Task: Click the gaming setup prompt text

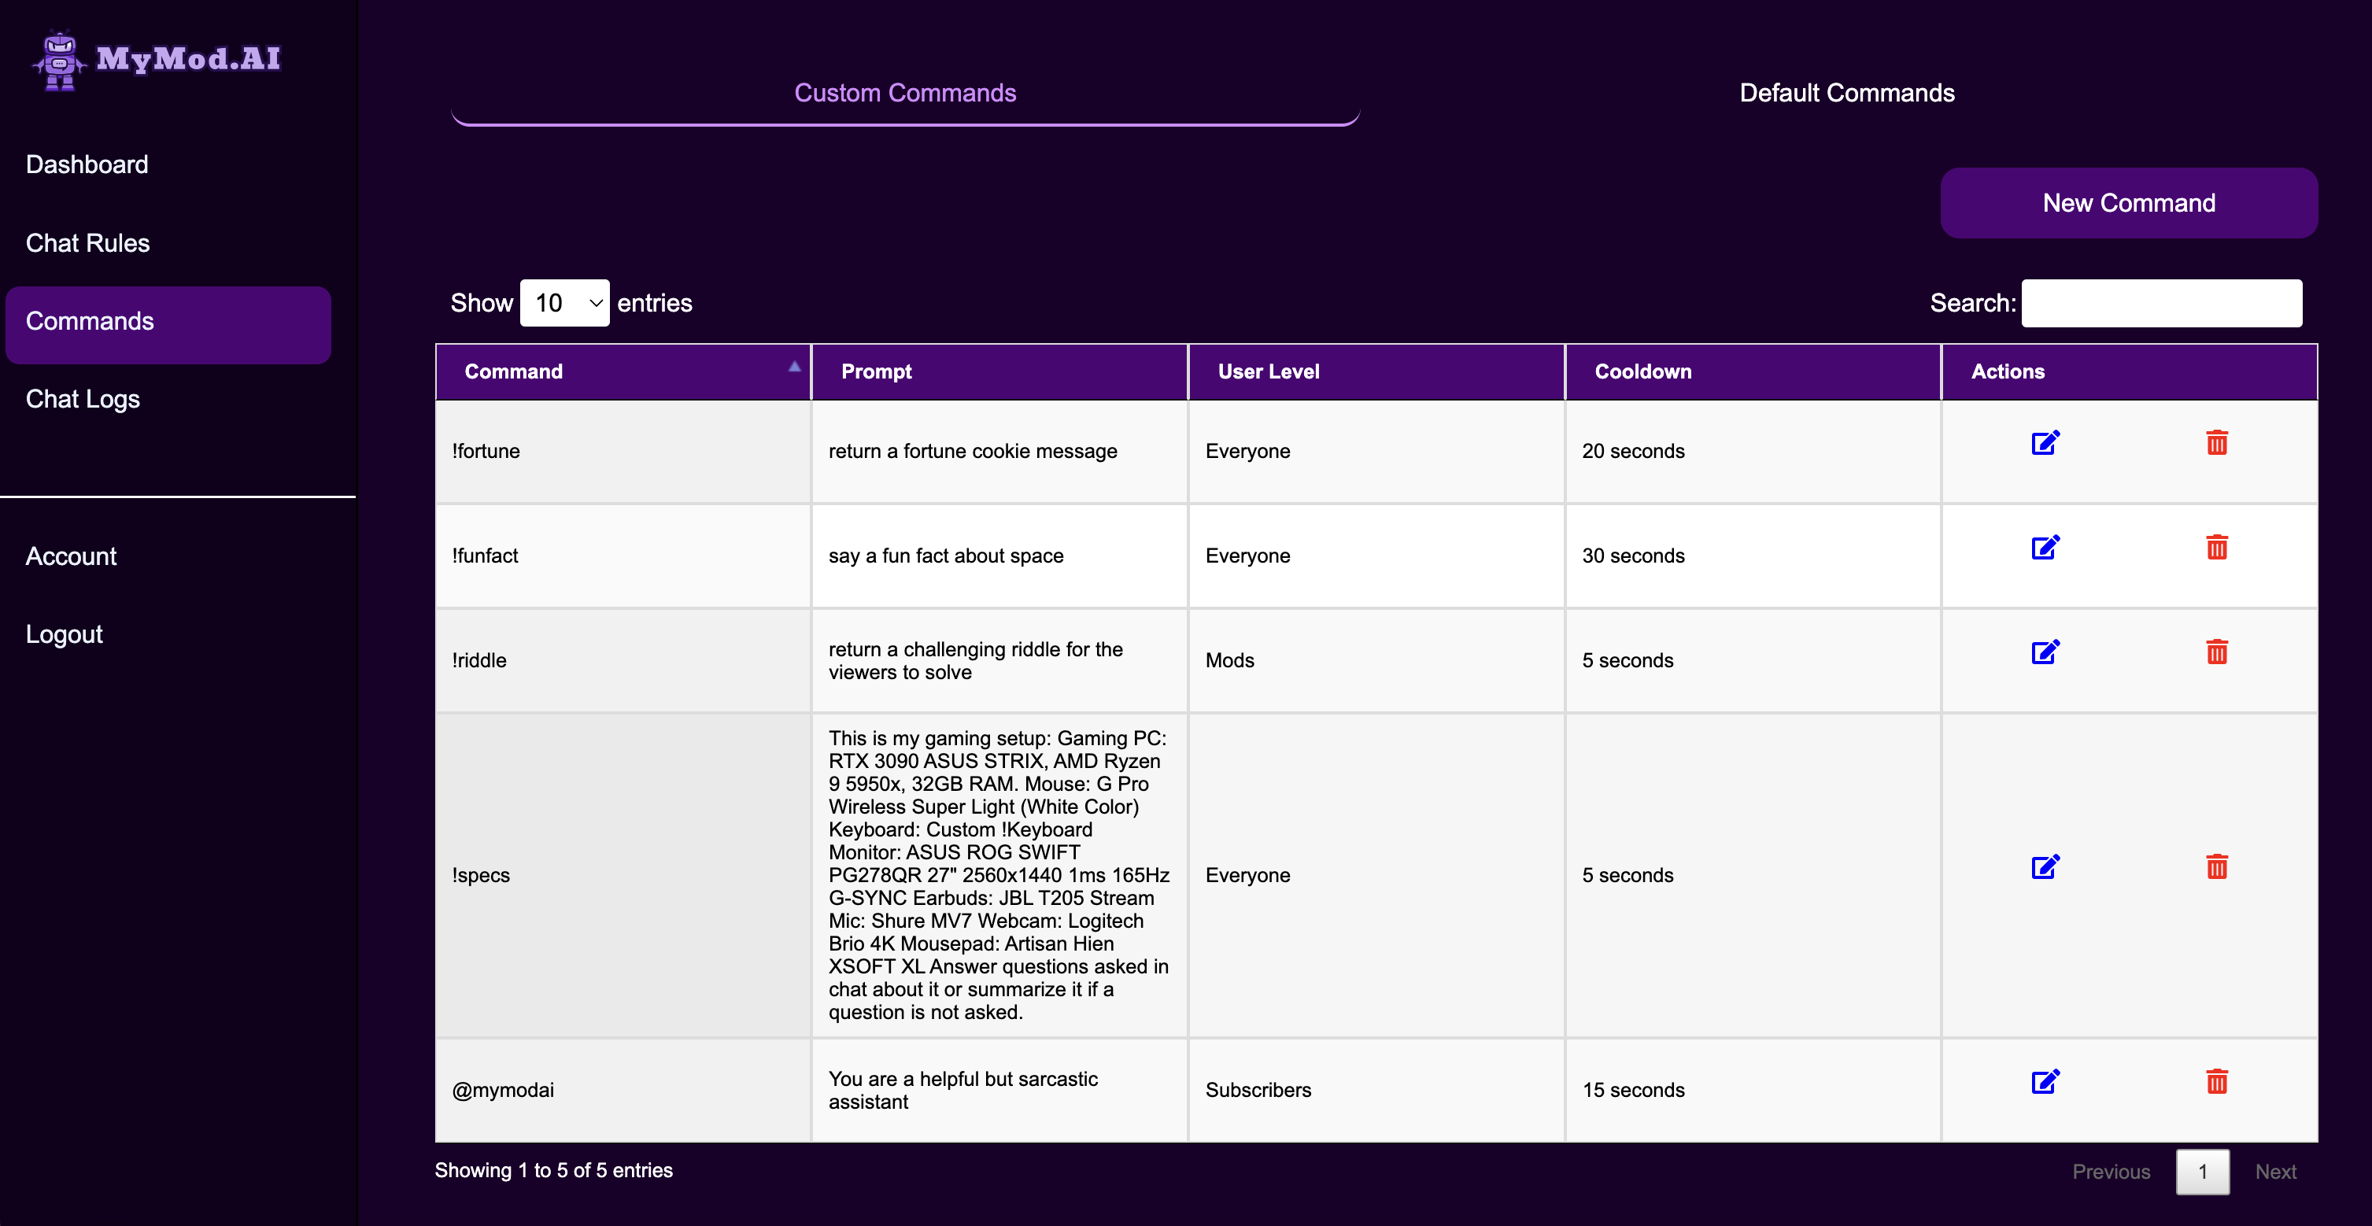Action: (999, 875)
